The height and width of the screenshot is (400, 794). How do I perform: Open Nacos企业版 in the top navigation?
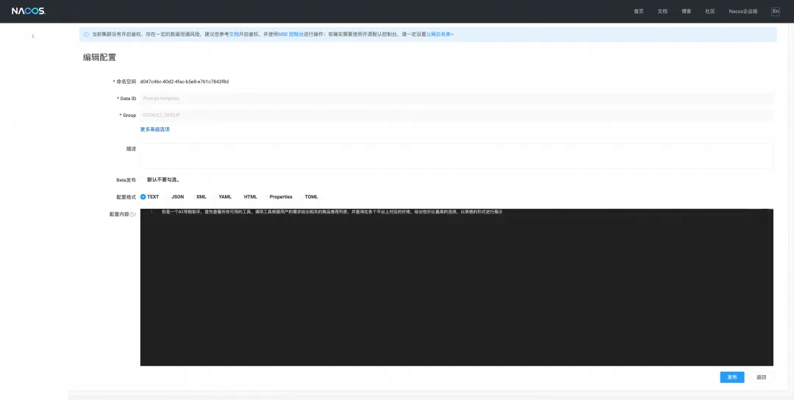coord(743,11)
